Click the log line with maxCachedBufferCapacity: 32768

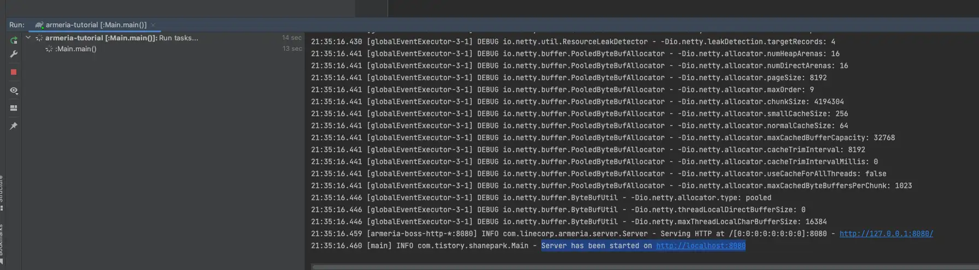click(x=603, y=138)
